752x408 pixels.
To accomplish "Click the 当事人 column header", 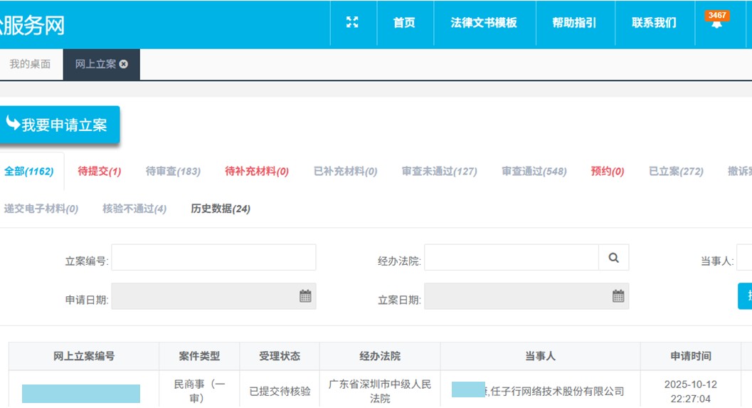I will (541, 356).
